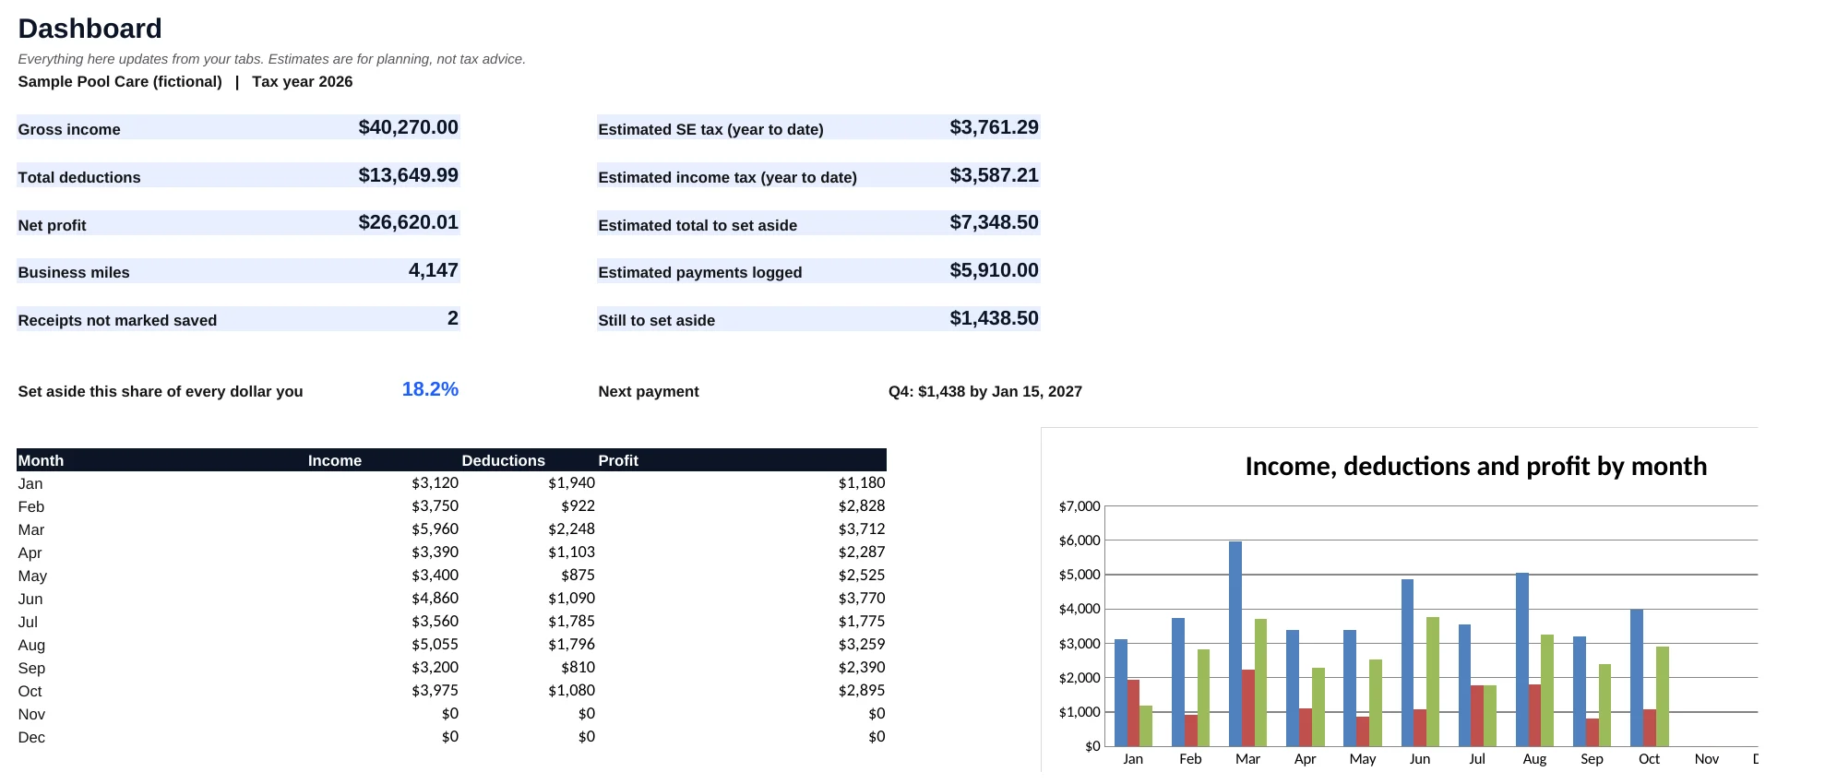The height and width of the screenshot is (784, 1837).
Task: Select the Jul deductions cell $1,785
Action: pyautogui.click(x=571, y=621)
